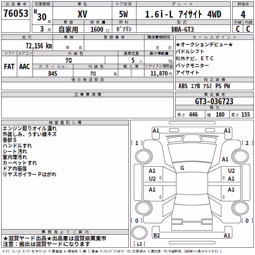Click first registration year H30
The height and width of the screenshot is (255, 255).
click(x=40, y=15)
